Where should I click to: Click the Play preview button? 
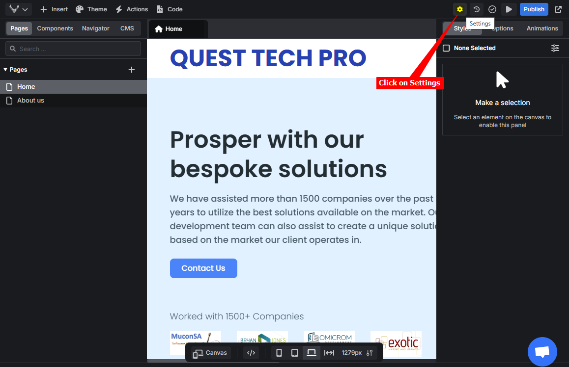tap(509, 9)
